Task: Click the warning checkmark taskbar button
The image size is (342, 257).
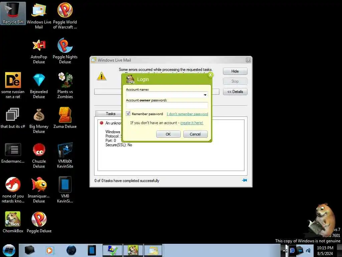Action: (x=112, y=250)
